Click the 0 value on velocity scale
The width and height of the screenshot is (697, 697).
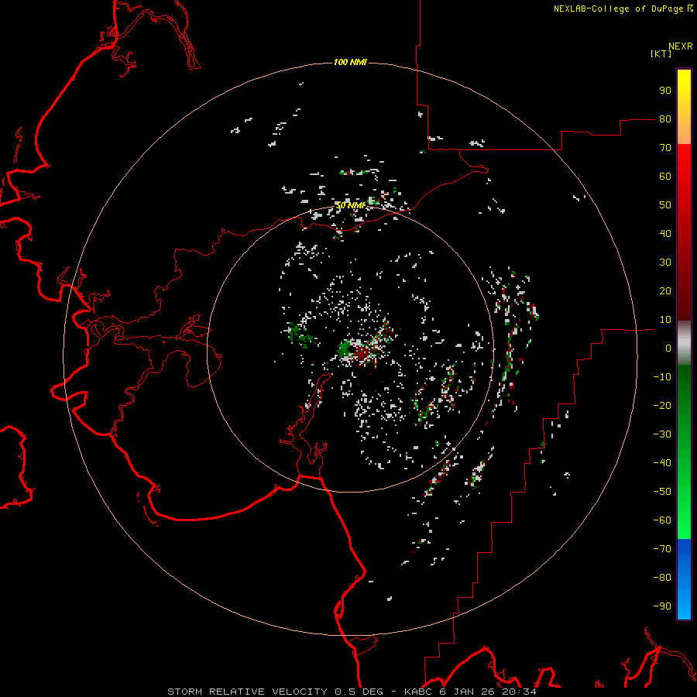[668, 348]
